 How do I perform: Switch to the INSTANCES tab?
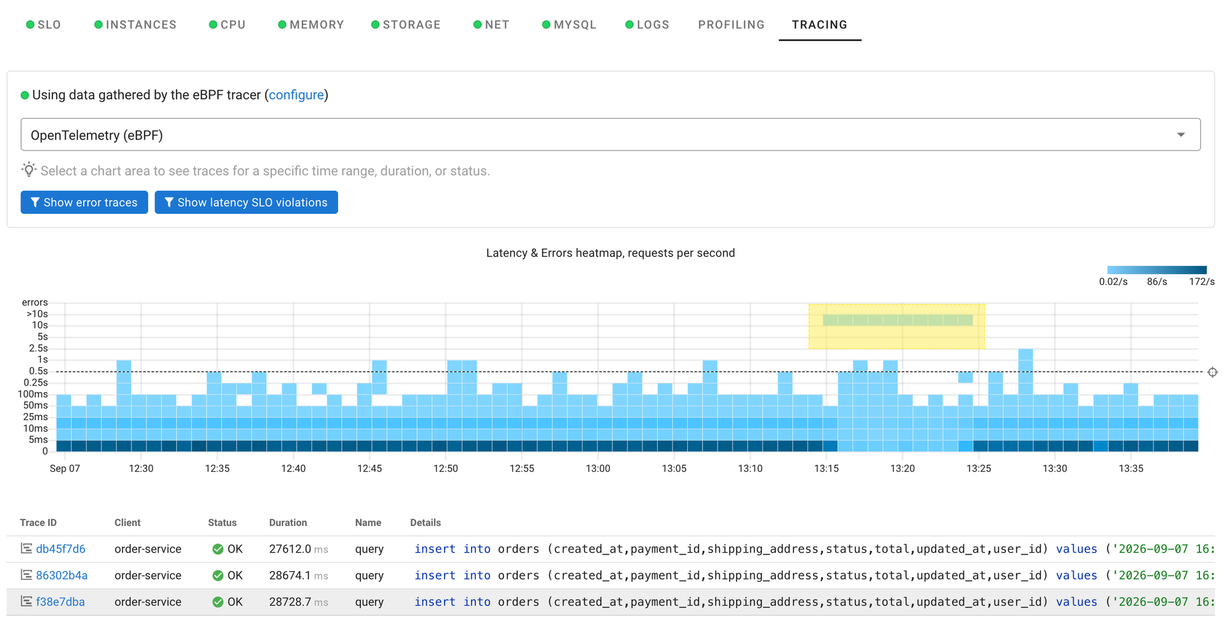[x=135, y=25]
